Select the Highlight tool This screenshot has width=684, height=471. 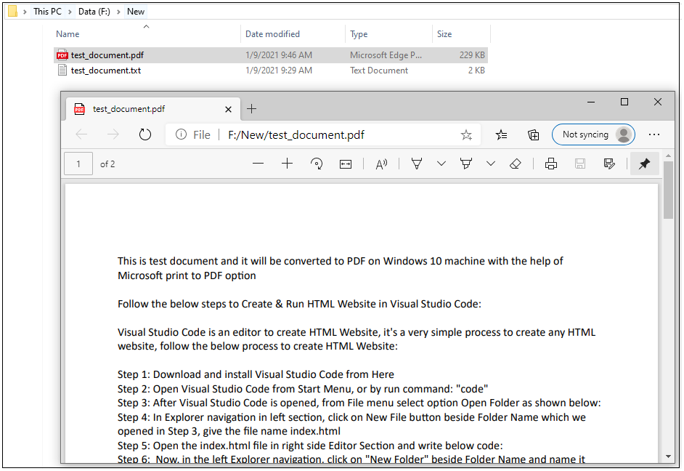(x=466, y=164)
